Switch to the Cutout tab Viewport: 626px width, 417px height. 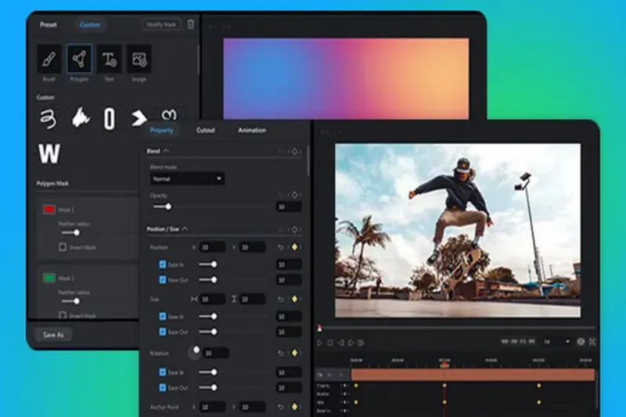click(x=206, y=130)
